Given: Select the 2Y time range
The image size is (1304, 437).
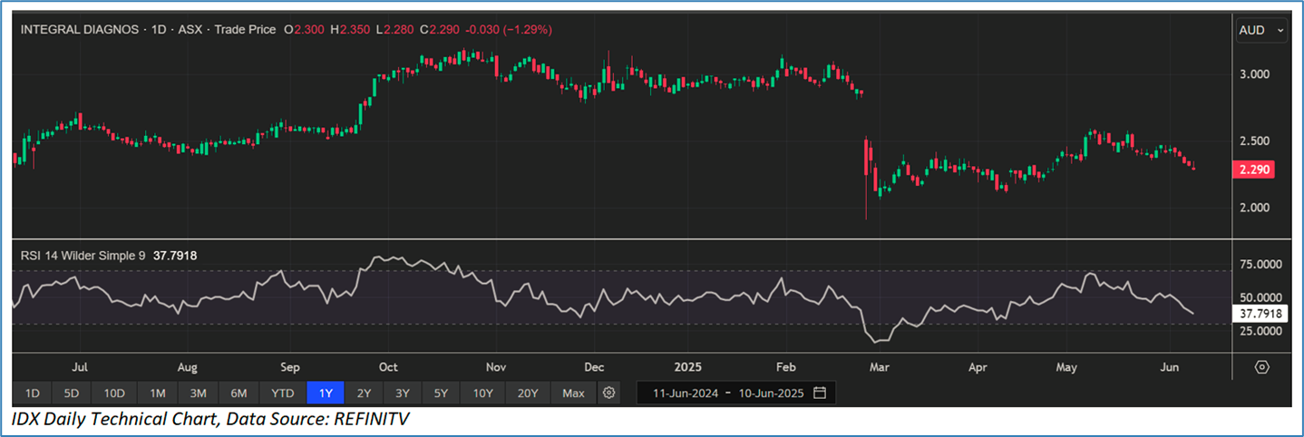Looking at the screenshot, I should coord(364,393).
